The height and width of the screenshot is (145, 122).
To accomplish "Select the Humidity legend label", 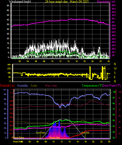I will click(x=23, y=86).
